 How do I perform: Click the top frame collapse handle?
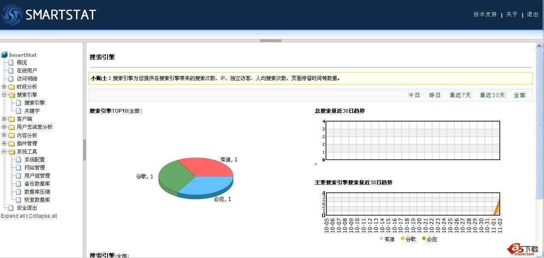coord(271,41)
